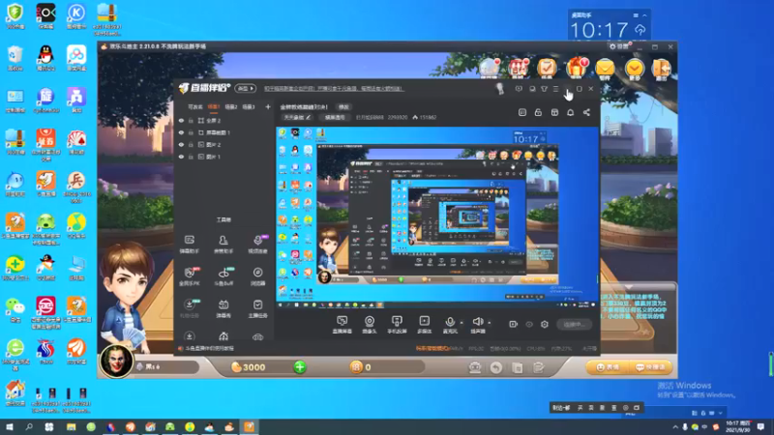Expand the microphone options arrow
774x435 pixels.
[461, 323]
